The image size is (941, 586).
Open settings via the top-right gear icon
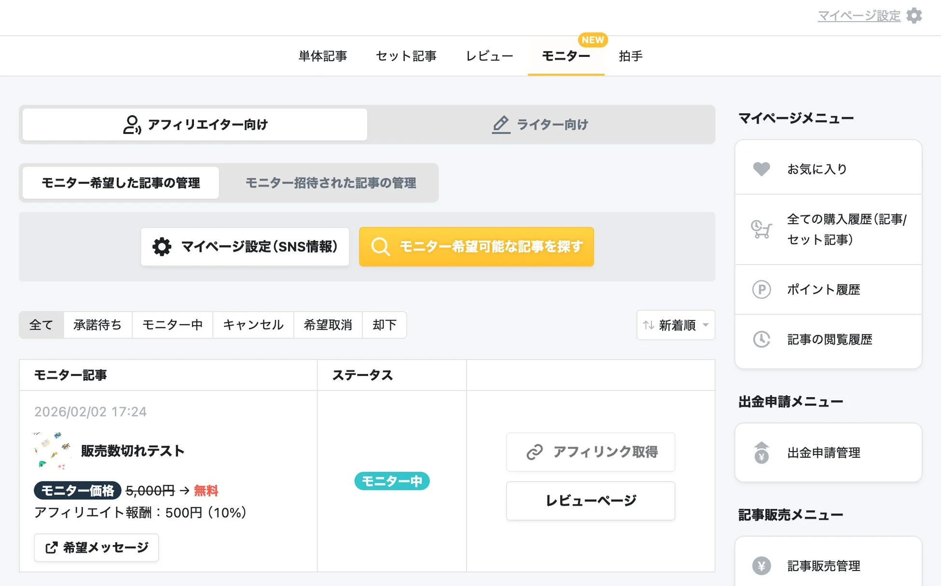tap(914, 15)
